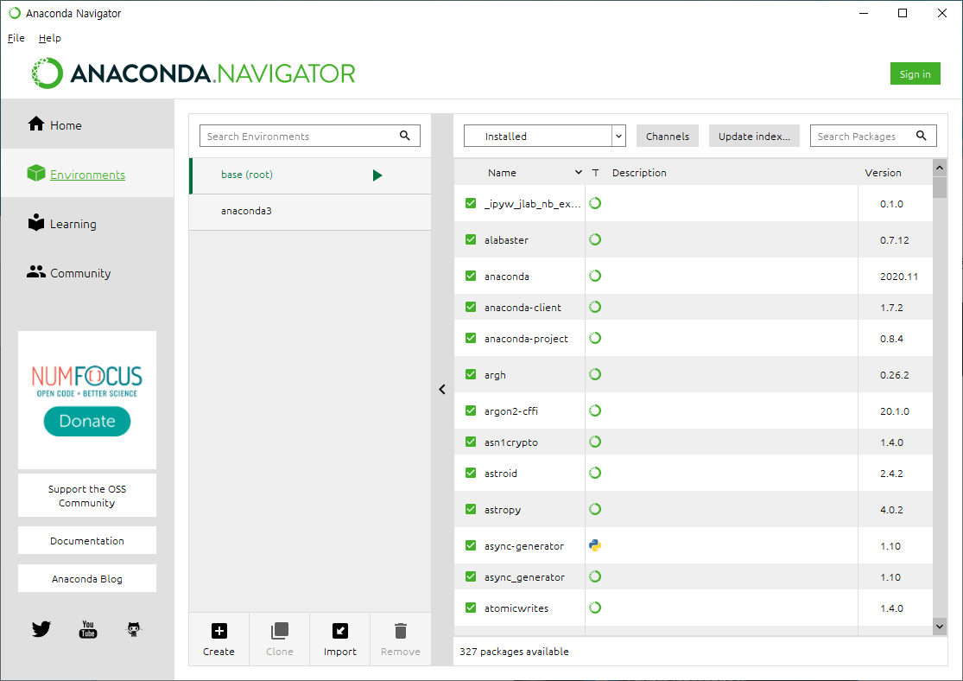Image resolution: width=963 pixels, height=681 pixels.
Task: Toggle the atomicwrites checkbox
Action: [x=471, y=608]
